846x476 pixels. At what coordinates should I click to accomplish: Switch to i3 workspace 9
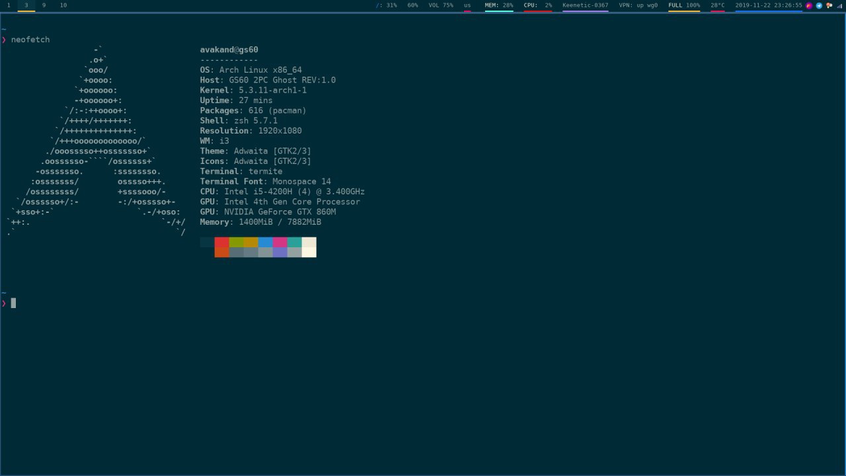tap(44, 5)
